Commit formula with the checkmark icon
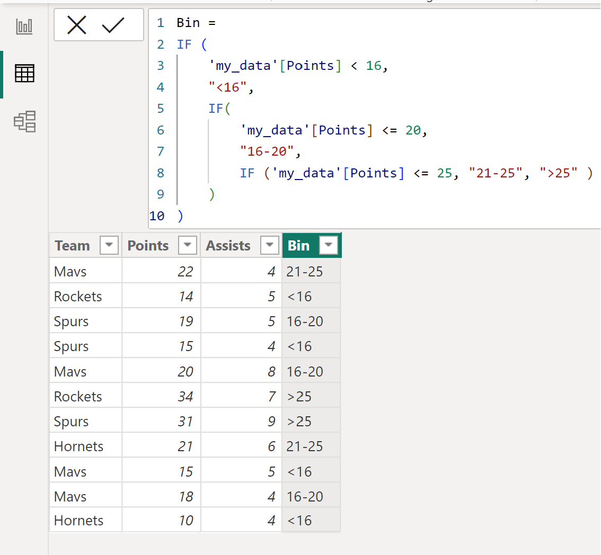 pyautogui.click(x=113, y=25)
